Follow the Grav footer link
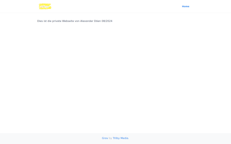This screenshot has height=144, width=231. [105, 138]
